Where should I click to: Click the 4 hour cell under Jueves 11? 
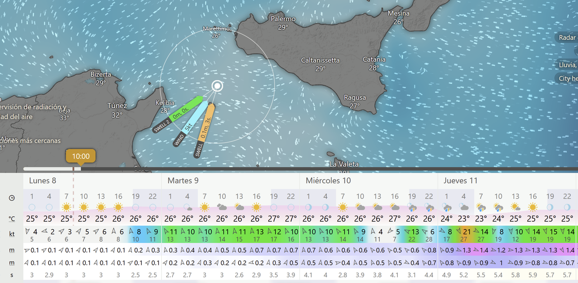coord(464,197)
